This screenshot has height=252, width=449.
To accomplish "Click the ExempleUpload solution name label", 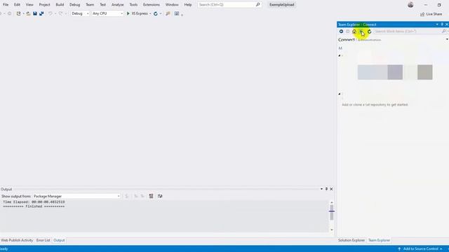I will coord(282,5).
